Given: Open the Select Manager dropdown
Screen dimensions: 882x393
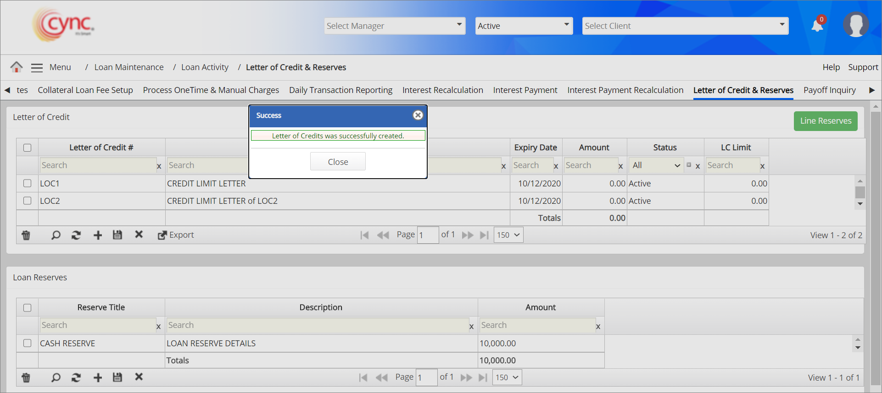Looking at the screenshot, I should tap(395, 26).
